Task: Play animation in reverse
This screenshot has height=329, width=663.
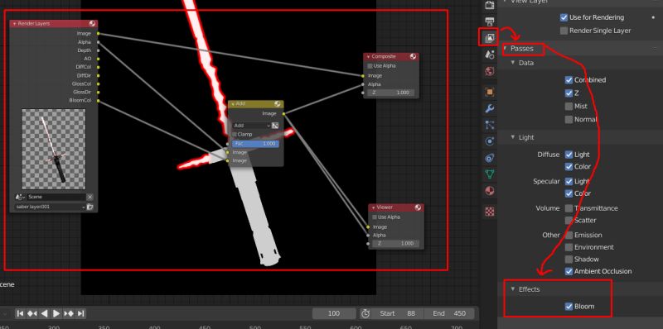Action: 44,313
